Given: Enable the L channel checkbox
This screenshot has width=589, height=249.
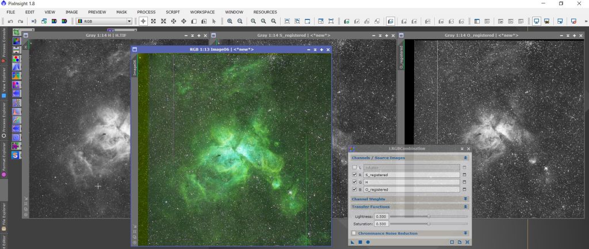Looking at the screenshot, I should (x=354, y=167).
